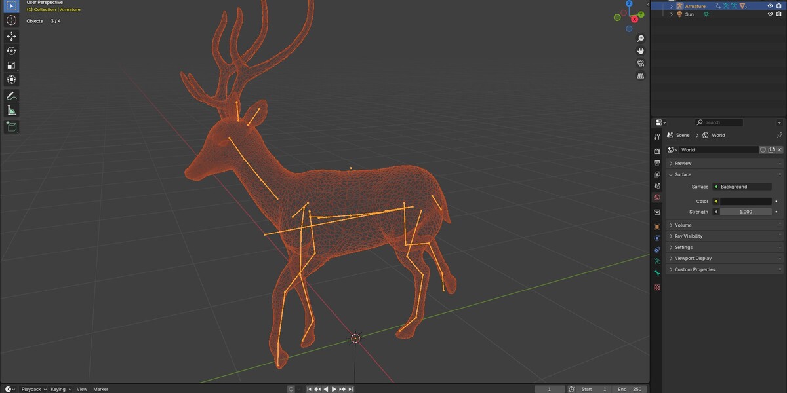Choose the Scale tool
Screen dimensions: 787x393
(11, 65)
